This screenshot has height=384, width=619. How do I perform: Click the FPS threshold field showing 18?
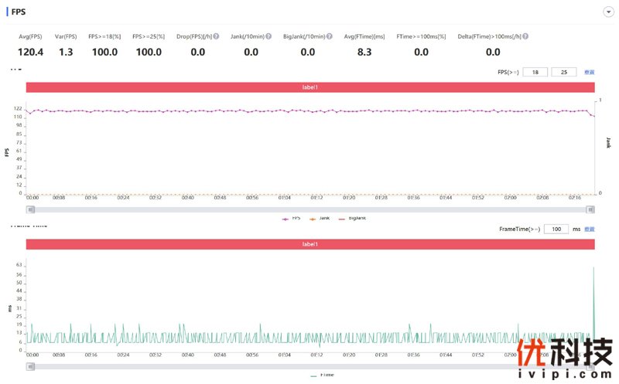click(x=535, y=72)
